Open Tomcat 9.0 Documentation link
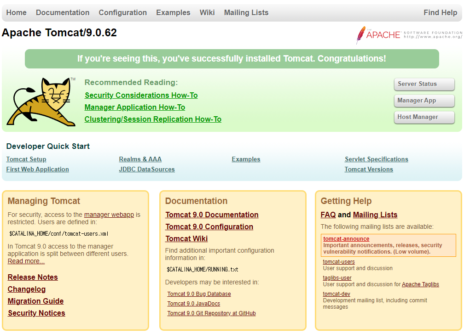 [212, 215]
